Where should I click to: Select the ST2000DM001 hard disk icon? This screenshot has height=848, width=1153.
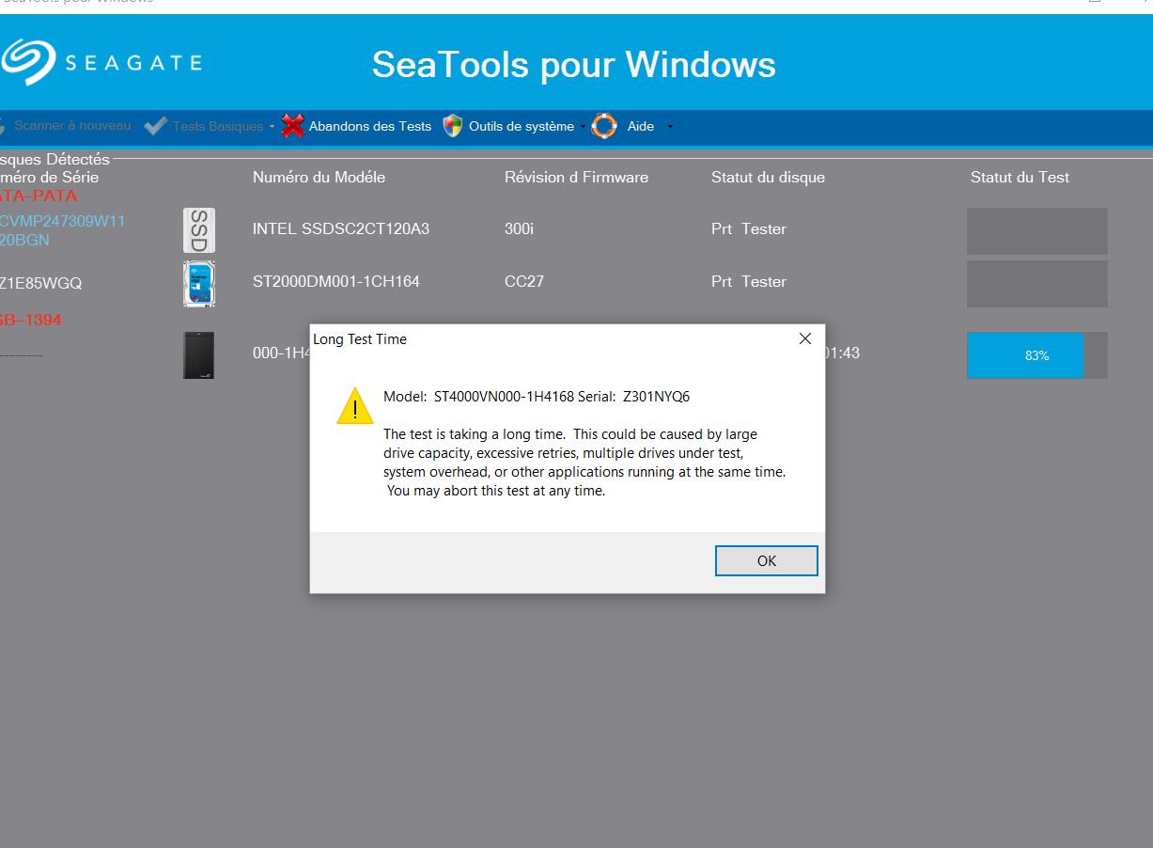199,284
